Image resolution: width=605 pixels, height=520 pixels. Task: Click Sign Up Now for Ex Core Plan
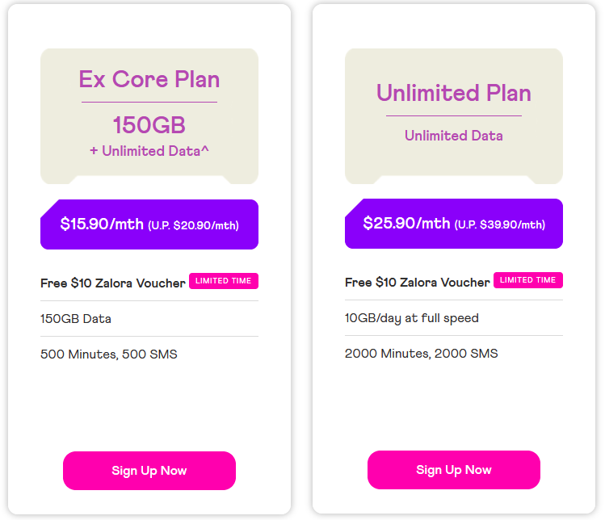pos(149,471)
